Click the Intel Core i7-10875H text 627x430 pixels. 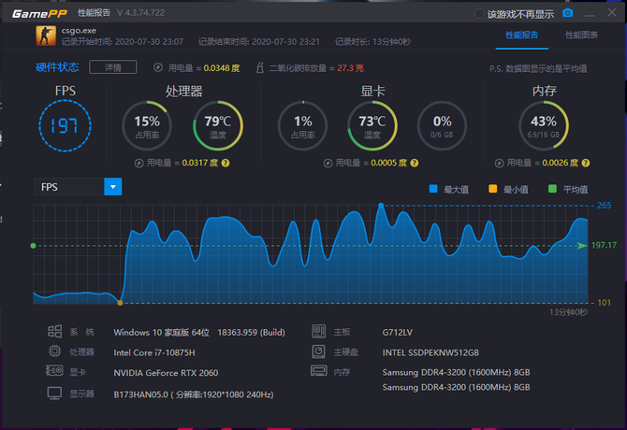pos(154,352)
